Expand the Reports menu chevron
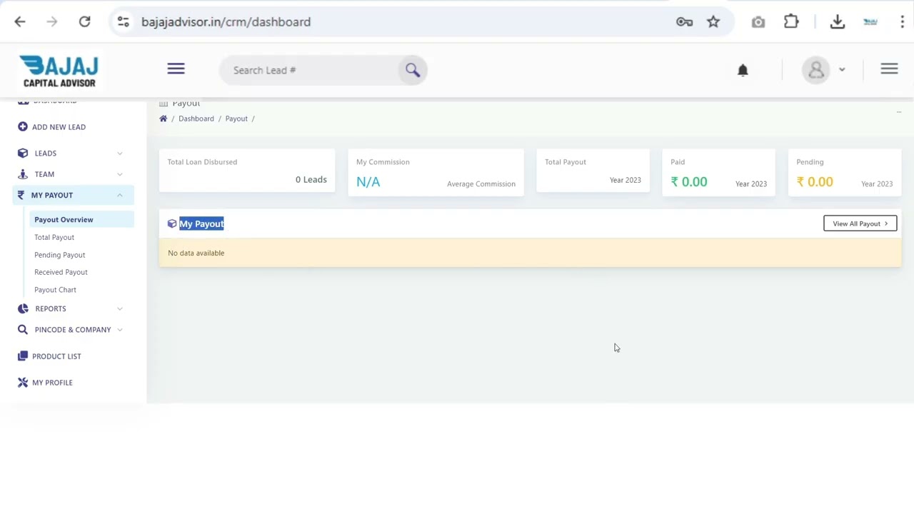The width and height of the screenshot is (914, 514). pyautogui.click(x=120, y=308)
